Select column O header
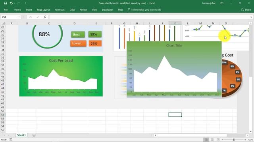 [226, 23]
